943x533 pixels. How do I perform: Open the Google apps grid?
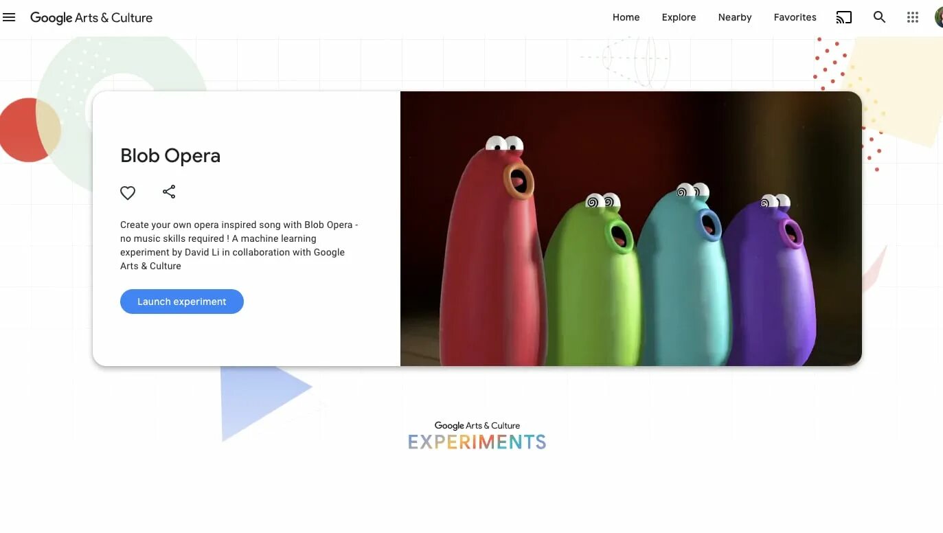912,17
